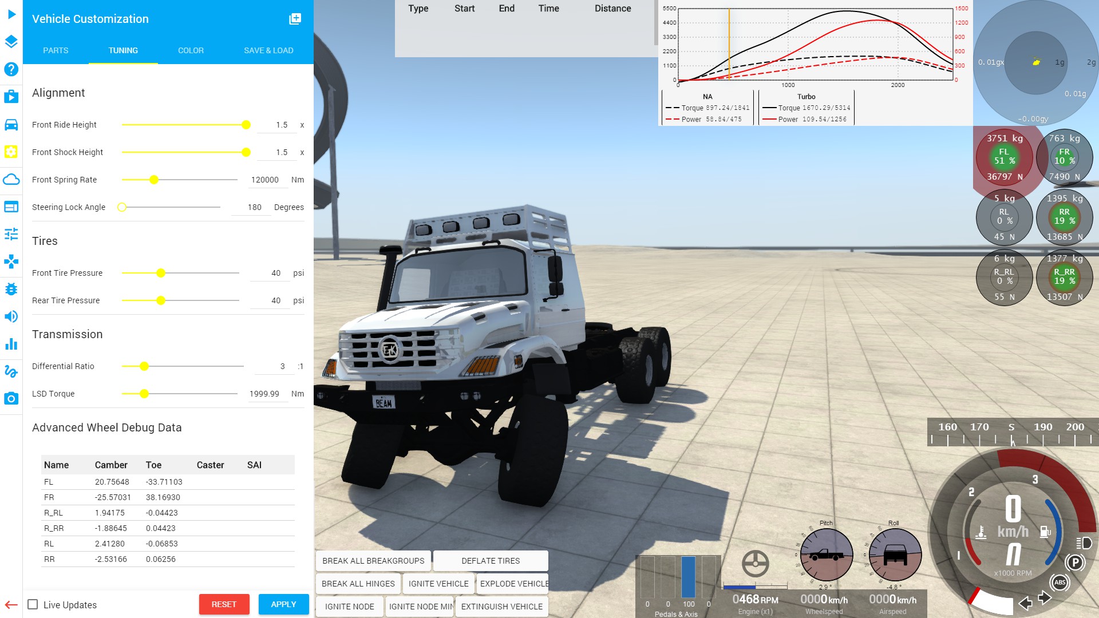The width and height of the screenshot is (1099, 618).
Task: Click the red back arrow icon
Action: (x=11, y=605)
